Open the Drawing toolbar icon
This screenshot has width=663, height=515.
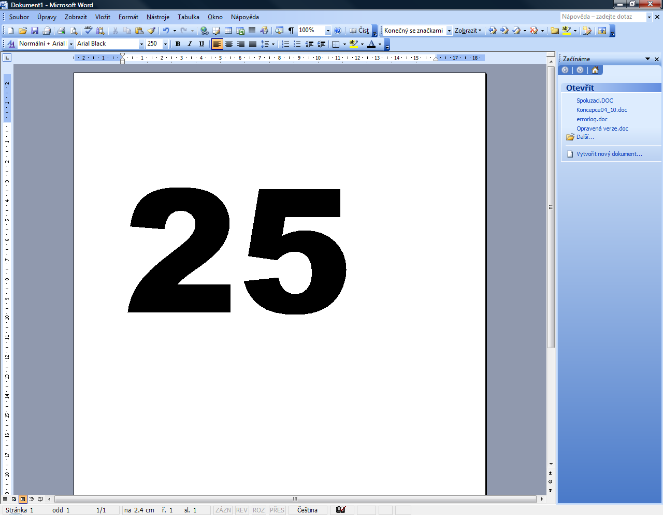(264, 31)
